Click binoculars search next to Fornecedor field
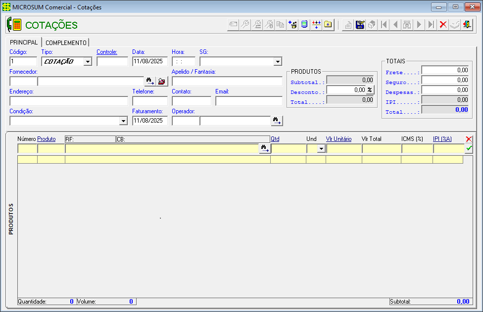The width and height of the screenshot is (483, 312). [149, 81]
